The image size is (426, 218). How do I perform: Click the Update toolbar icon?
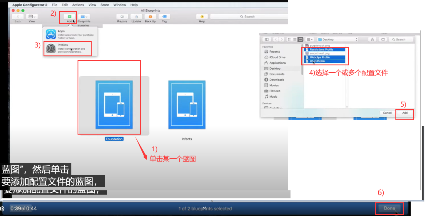[136, 17]
